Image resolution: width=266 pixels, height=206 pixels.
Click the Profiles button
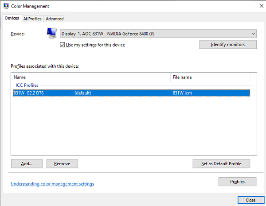pyautogui.click(x=237, y=182)
